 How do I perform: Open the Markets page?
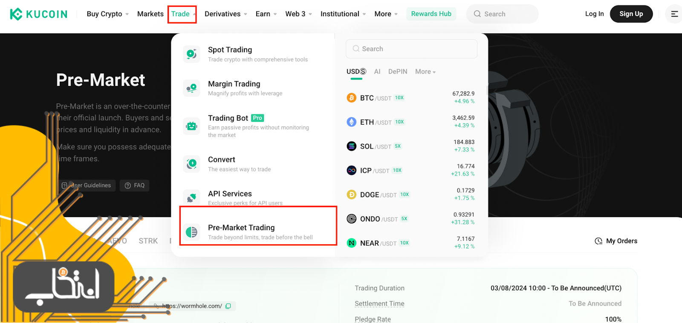(150, 14)
